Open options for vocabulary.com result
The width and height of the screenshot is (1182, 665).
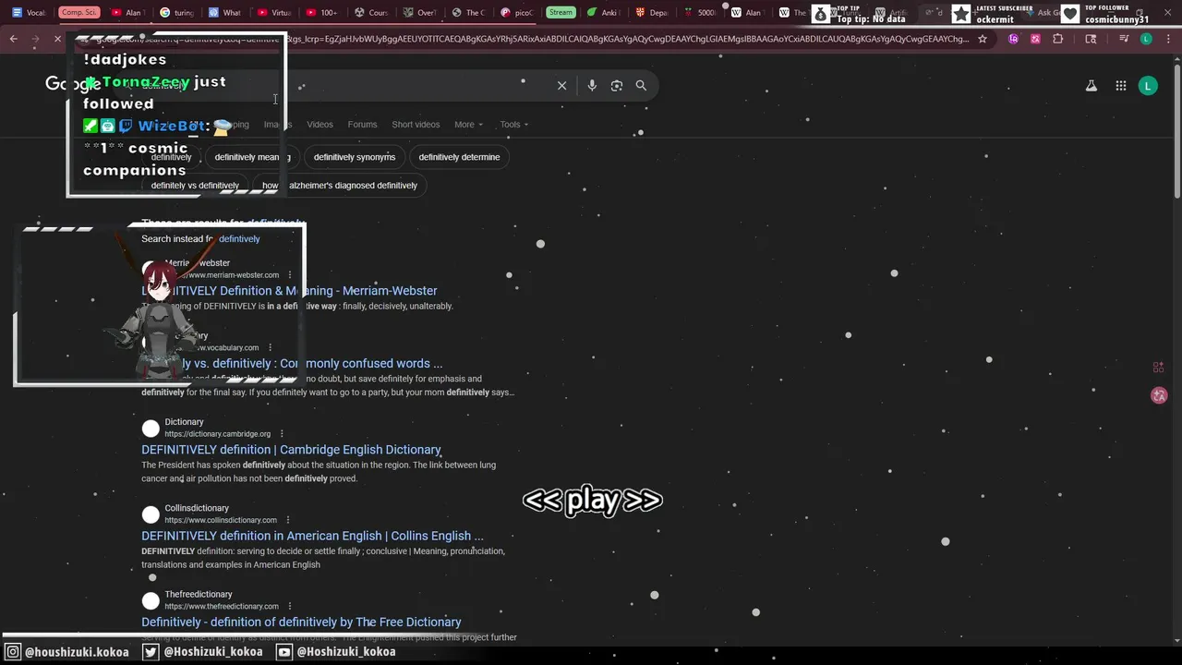pyautogui.click(x=270, y=348)
